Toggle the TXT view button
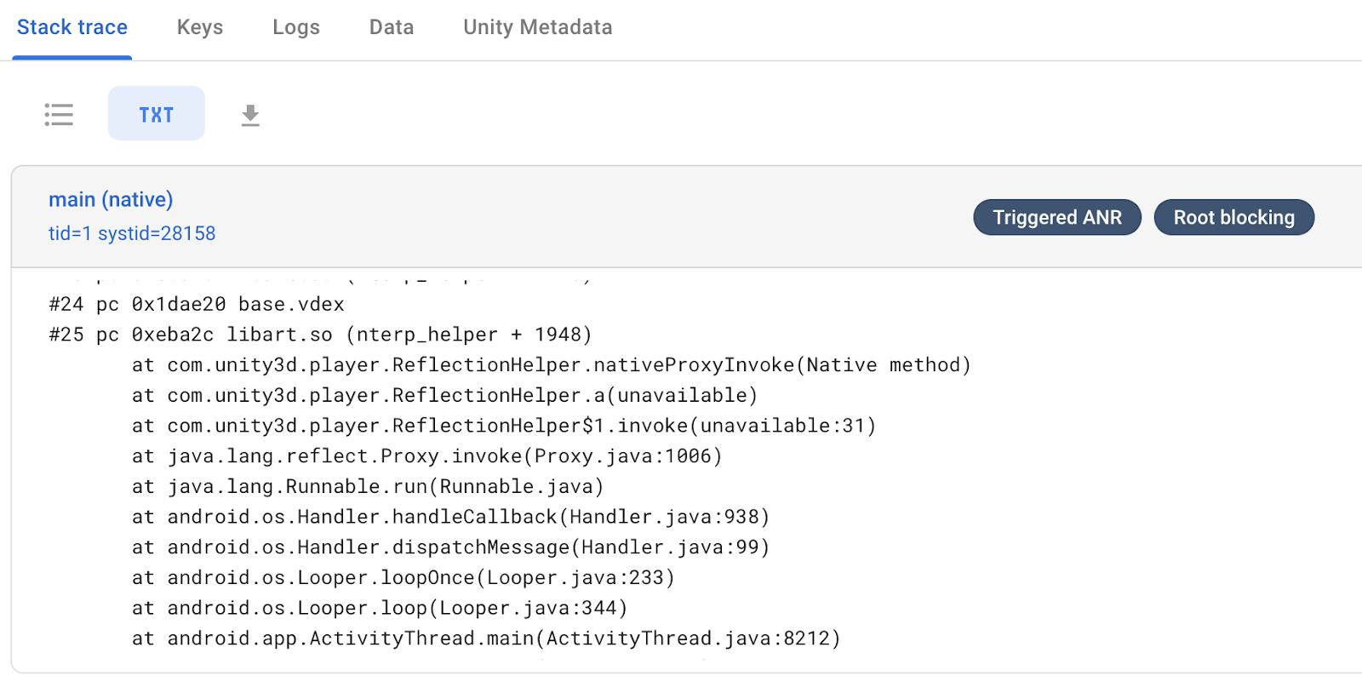The image size is (1362, 676). [157, 114]
